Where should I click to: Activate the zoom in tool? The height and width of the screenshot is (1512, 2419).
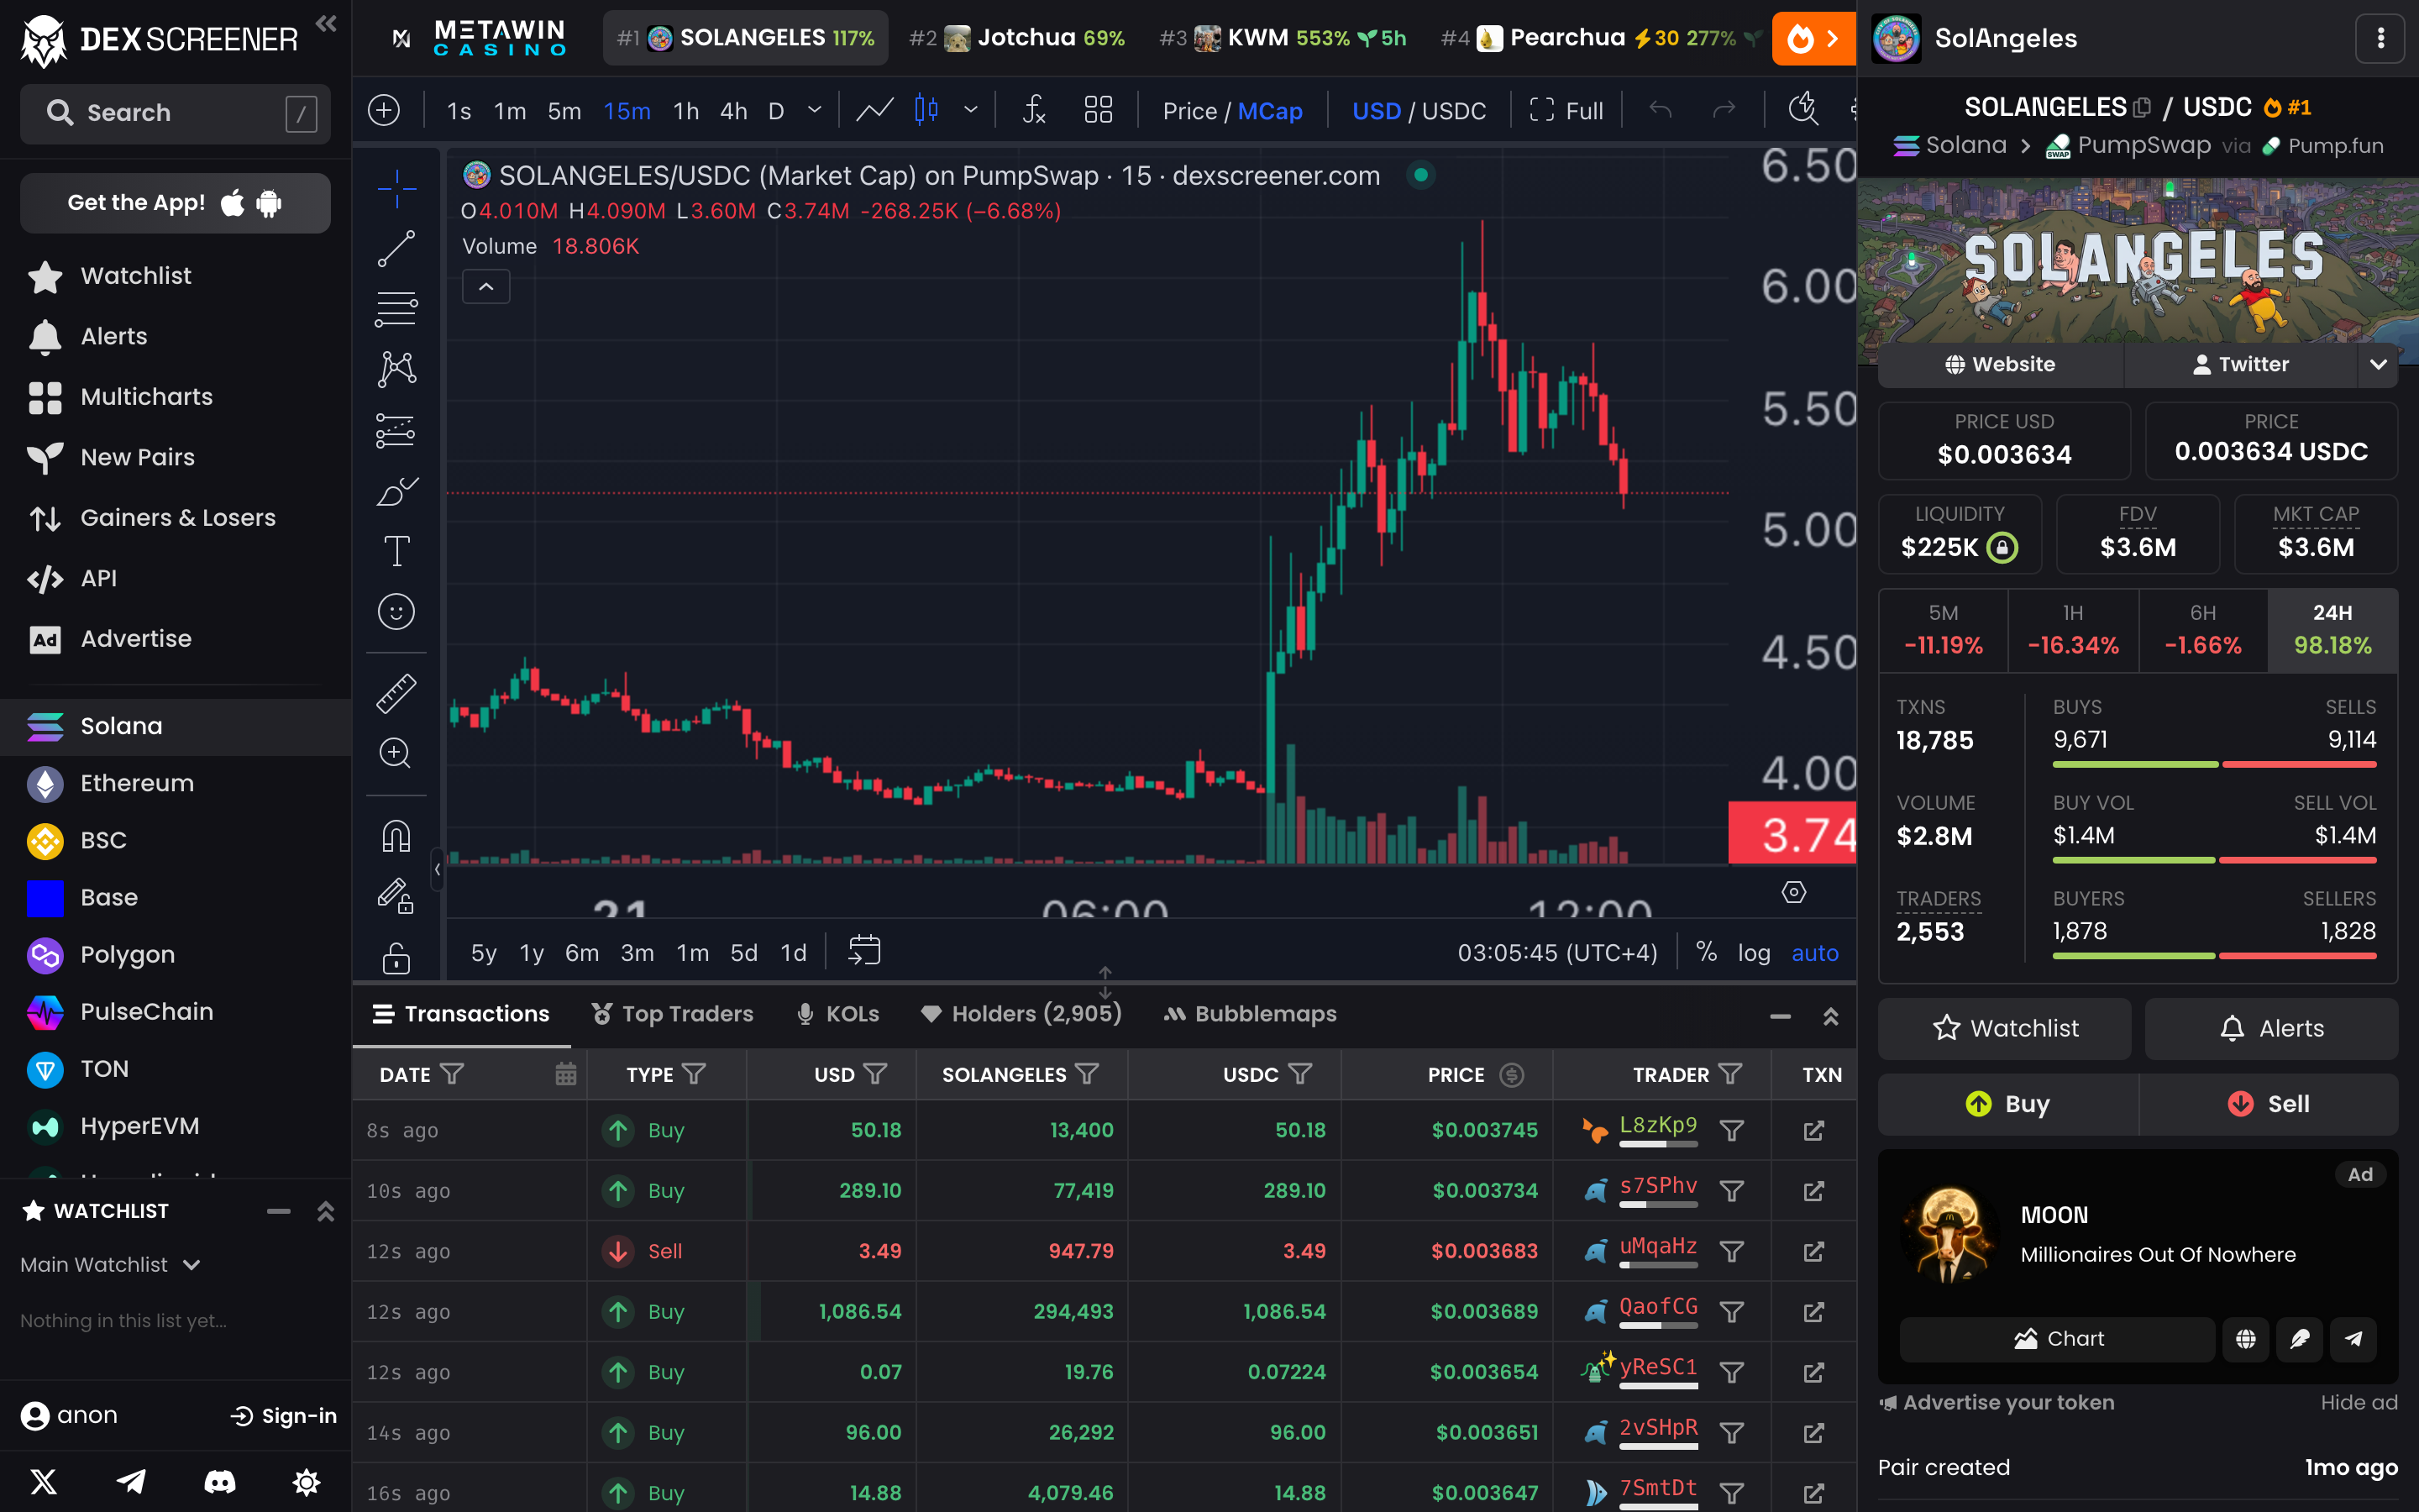(396, 753)
